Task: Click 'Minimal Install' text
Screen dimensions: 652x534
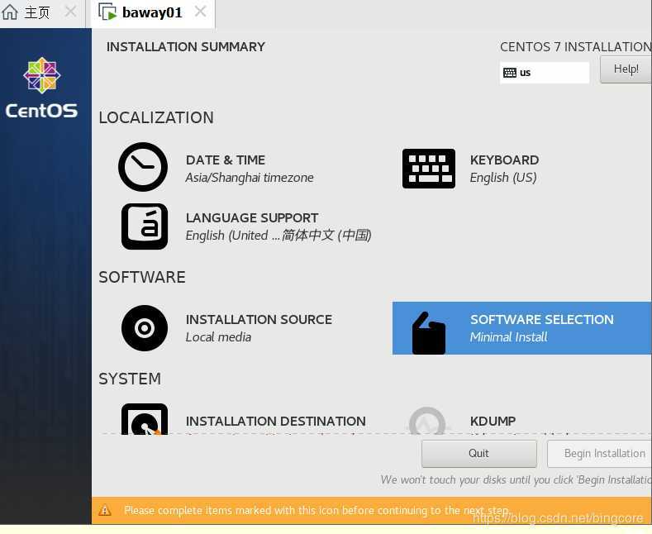Action: click(508, 337)
